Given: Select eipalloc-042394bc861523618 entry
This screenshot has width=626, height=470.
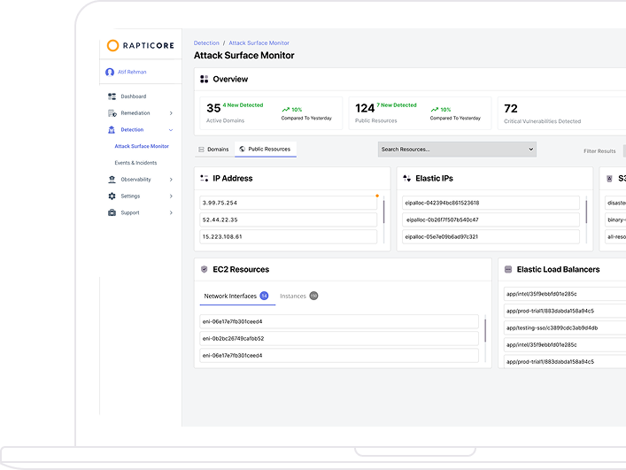Looking at the screenshot, I should 491,203.
